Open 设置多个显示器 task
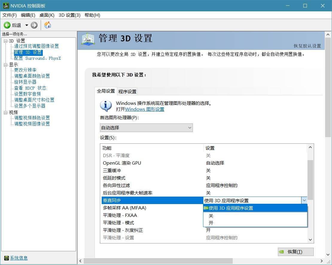332x265 pixels. [x=30, y=106]
